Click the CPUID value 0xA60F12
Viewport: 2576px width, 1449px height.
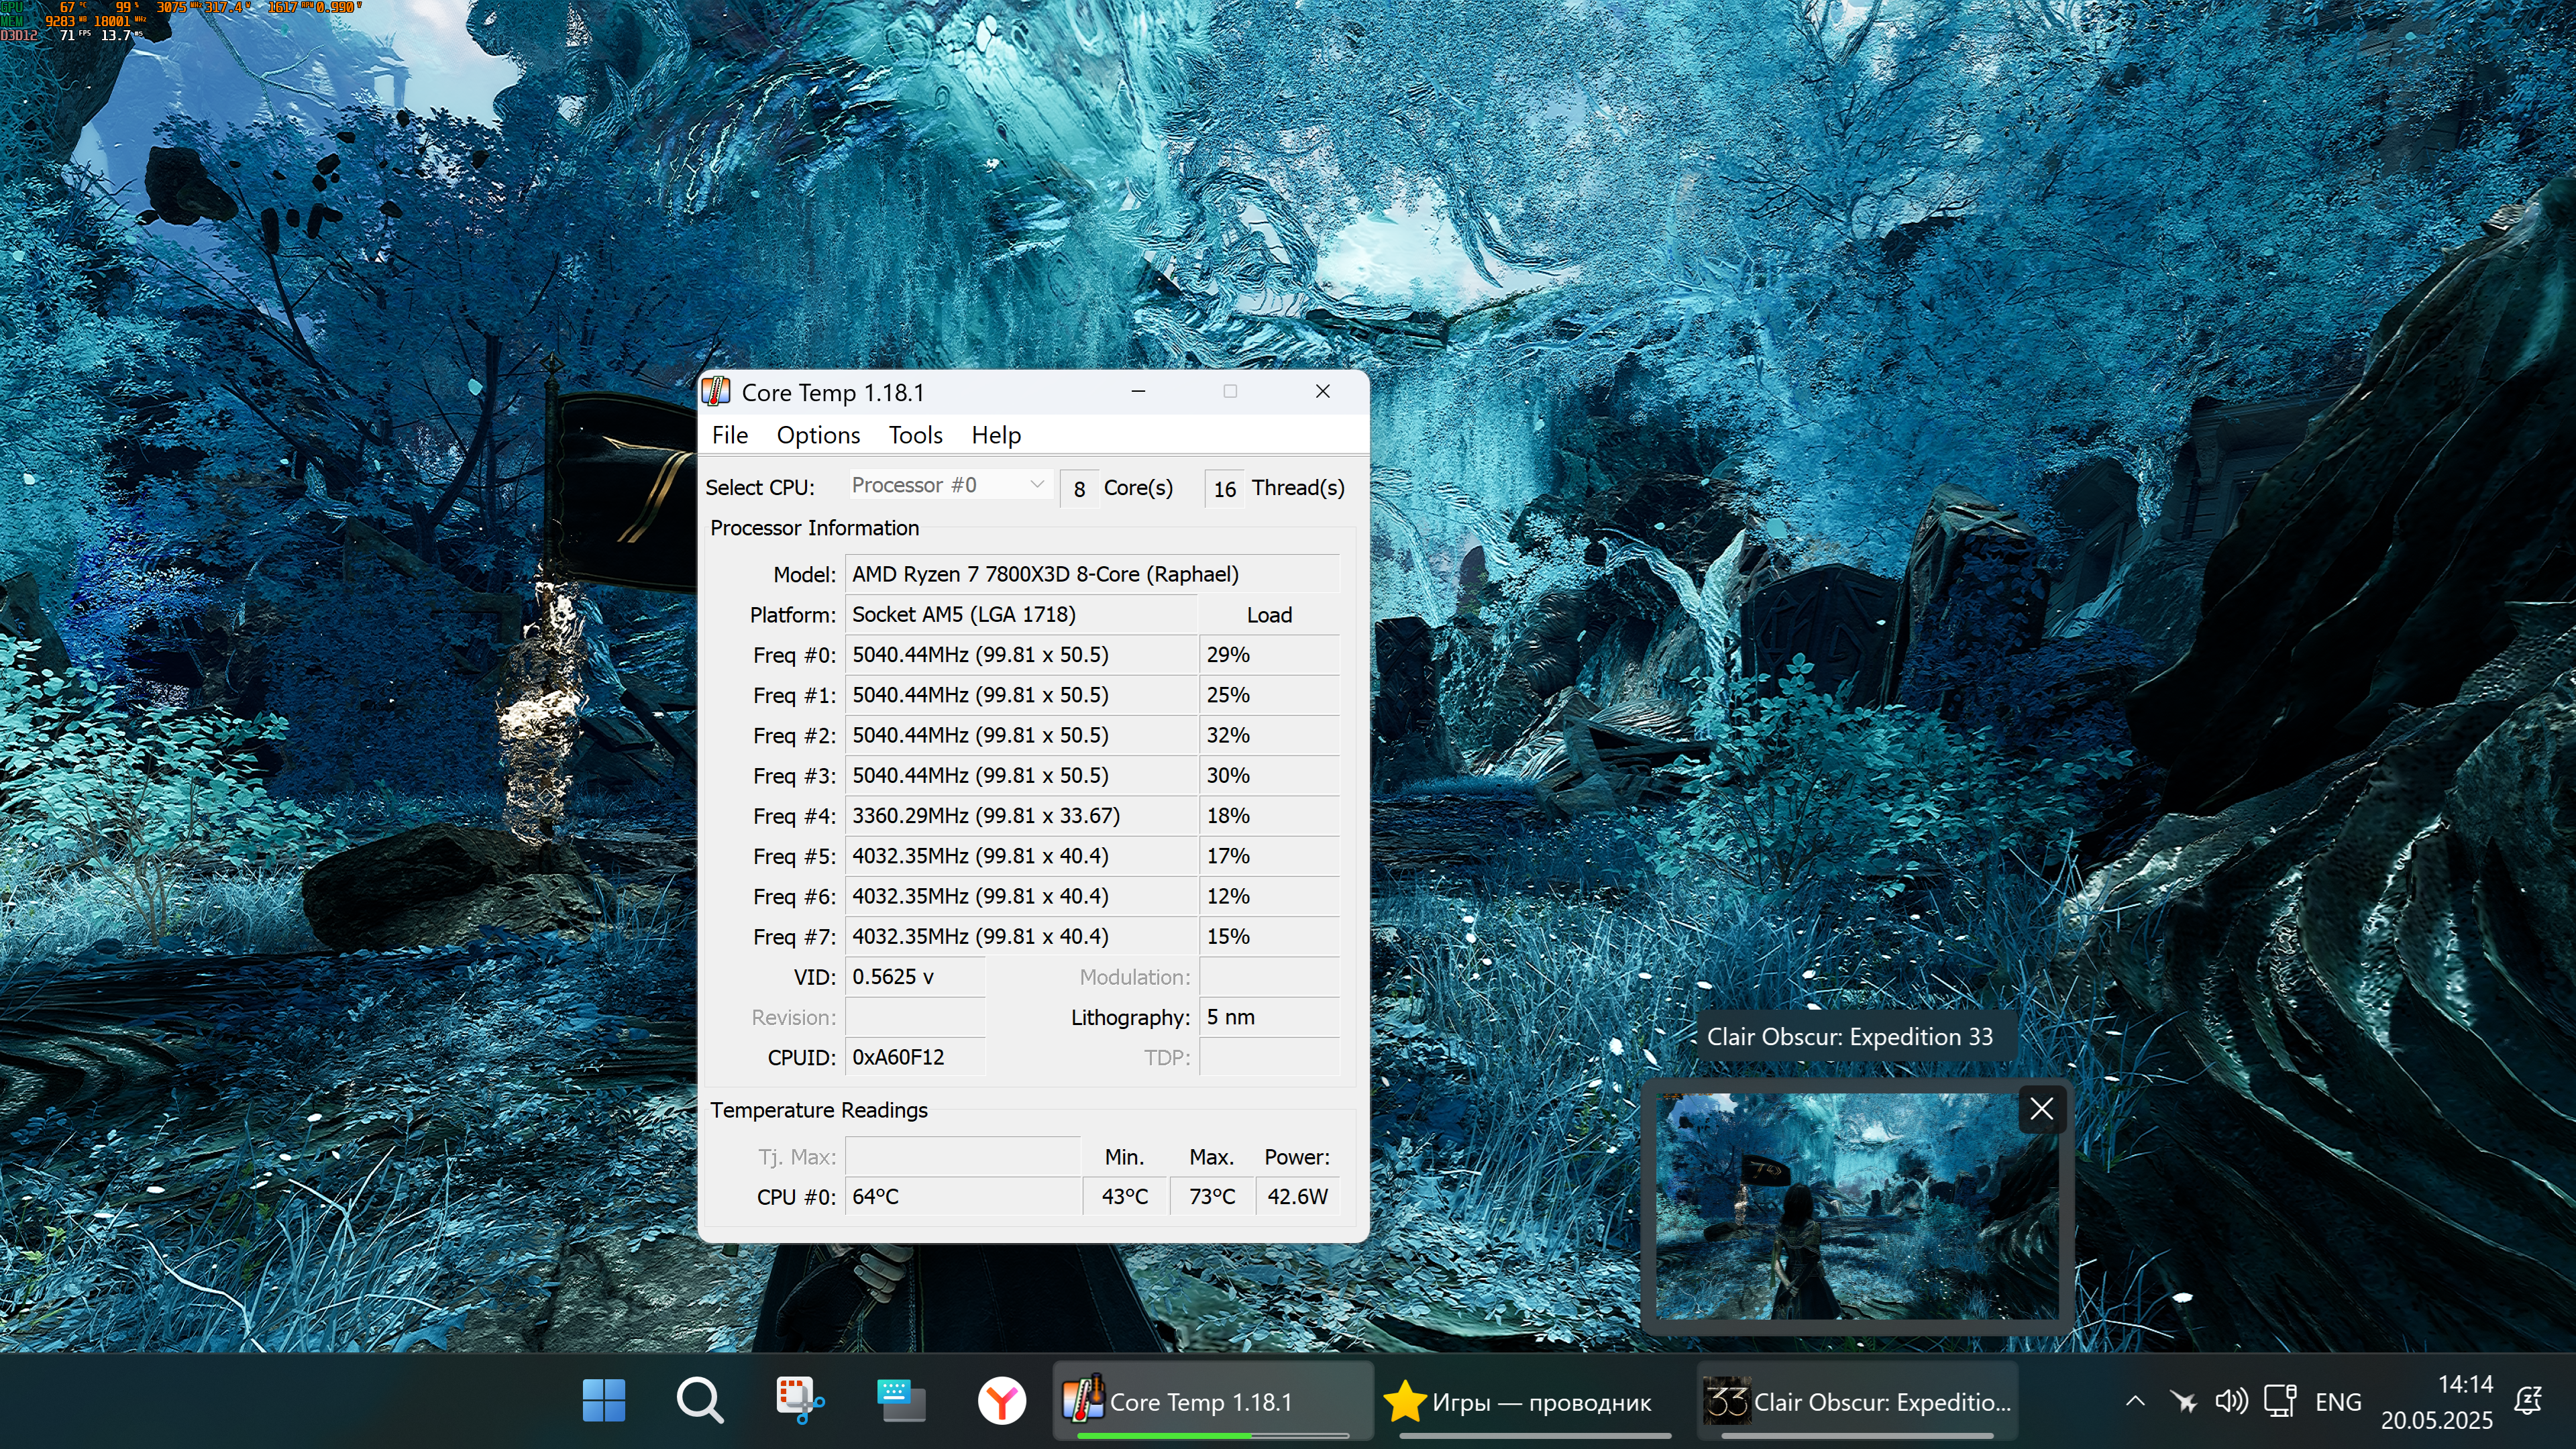[915, 1057]
